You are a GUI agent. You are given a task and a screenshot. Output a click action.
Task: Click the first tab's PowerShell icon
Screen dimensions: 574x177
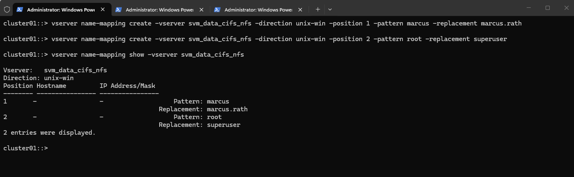coord(20,9)
